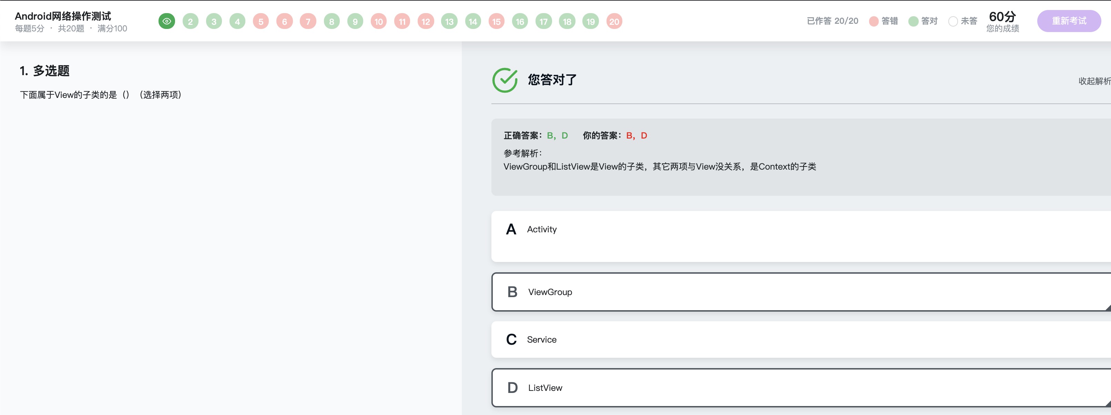This screenshot has width=1111, height=415.
Task: Click the 你的答案 B, D text
Action: click(615, 135)
